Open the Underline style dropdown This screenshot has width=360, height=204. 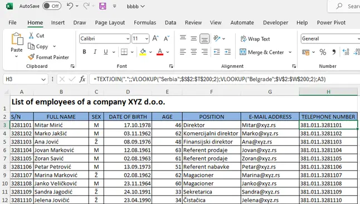[x=114, y=52]
